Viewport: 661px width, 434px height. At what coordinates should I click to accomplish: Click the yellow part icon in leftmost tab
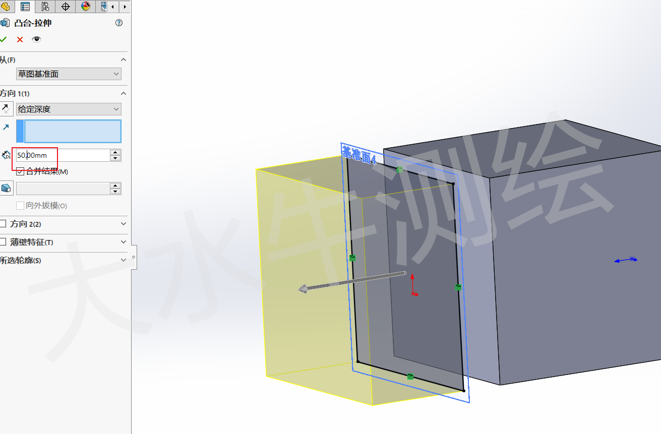coord(5,7)
